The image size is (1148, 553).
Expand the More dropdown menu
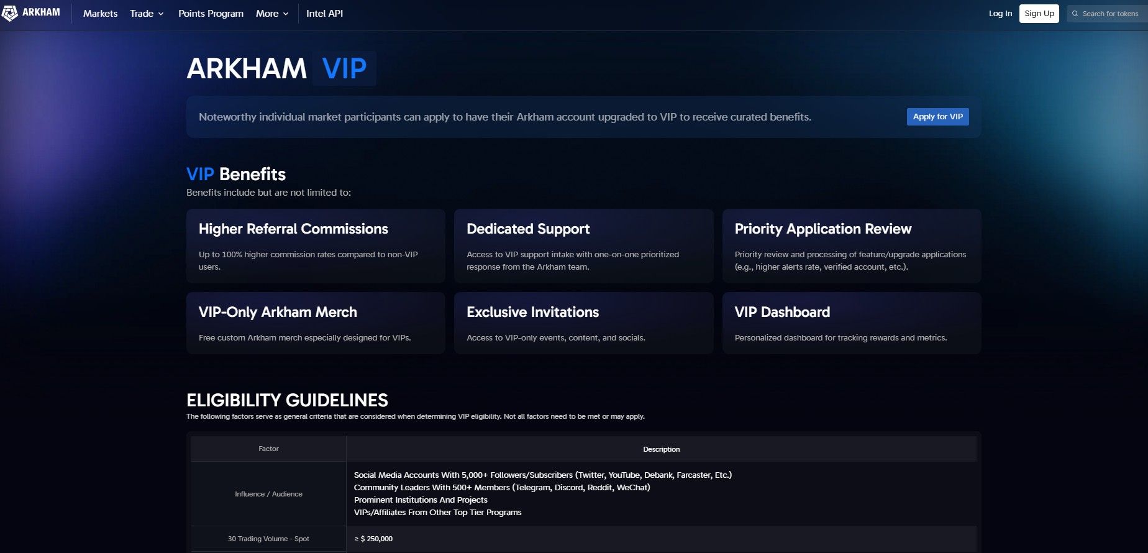point(272,14)
